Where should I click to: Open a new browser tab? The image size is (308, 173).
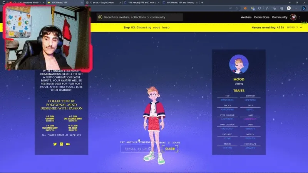click(202, 2)
